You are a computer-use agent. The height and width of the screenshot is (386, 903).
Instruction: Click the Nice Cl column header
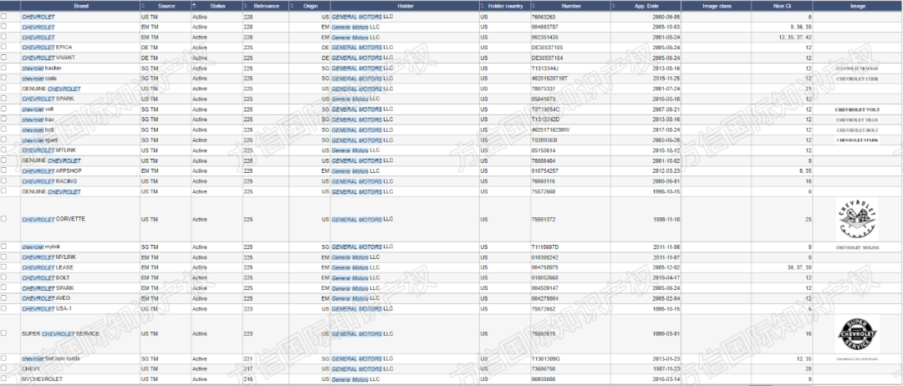pyautogui.click(x=782, y=6)
